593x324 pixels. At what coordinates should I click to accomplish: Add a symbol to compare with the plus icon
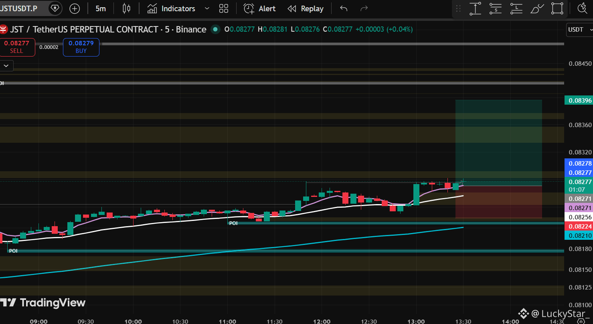coord(75,8)
